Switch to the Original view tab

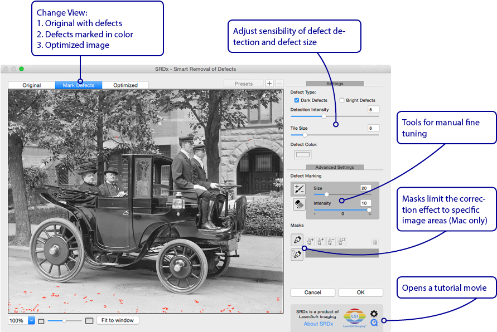(x=31, y=85)
